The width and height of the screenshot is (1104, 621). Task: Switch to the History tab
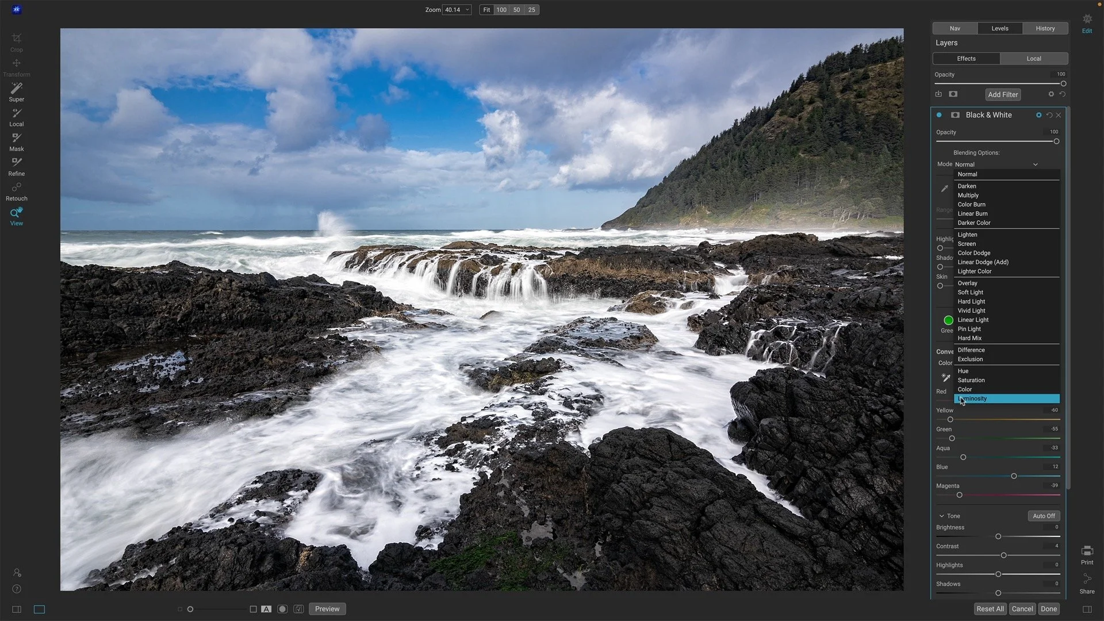coord(1045,28)
